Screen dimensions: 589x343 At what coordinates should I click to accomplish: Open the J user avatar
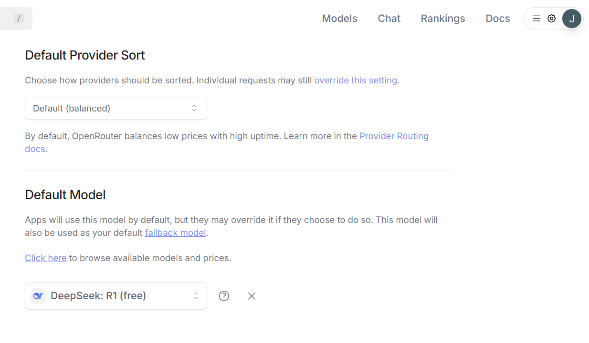[x=571, y=19]
